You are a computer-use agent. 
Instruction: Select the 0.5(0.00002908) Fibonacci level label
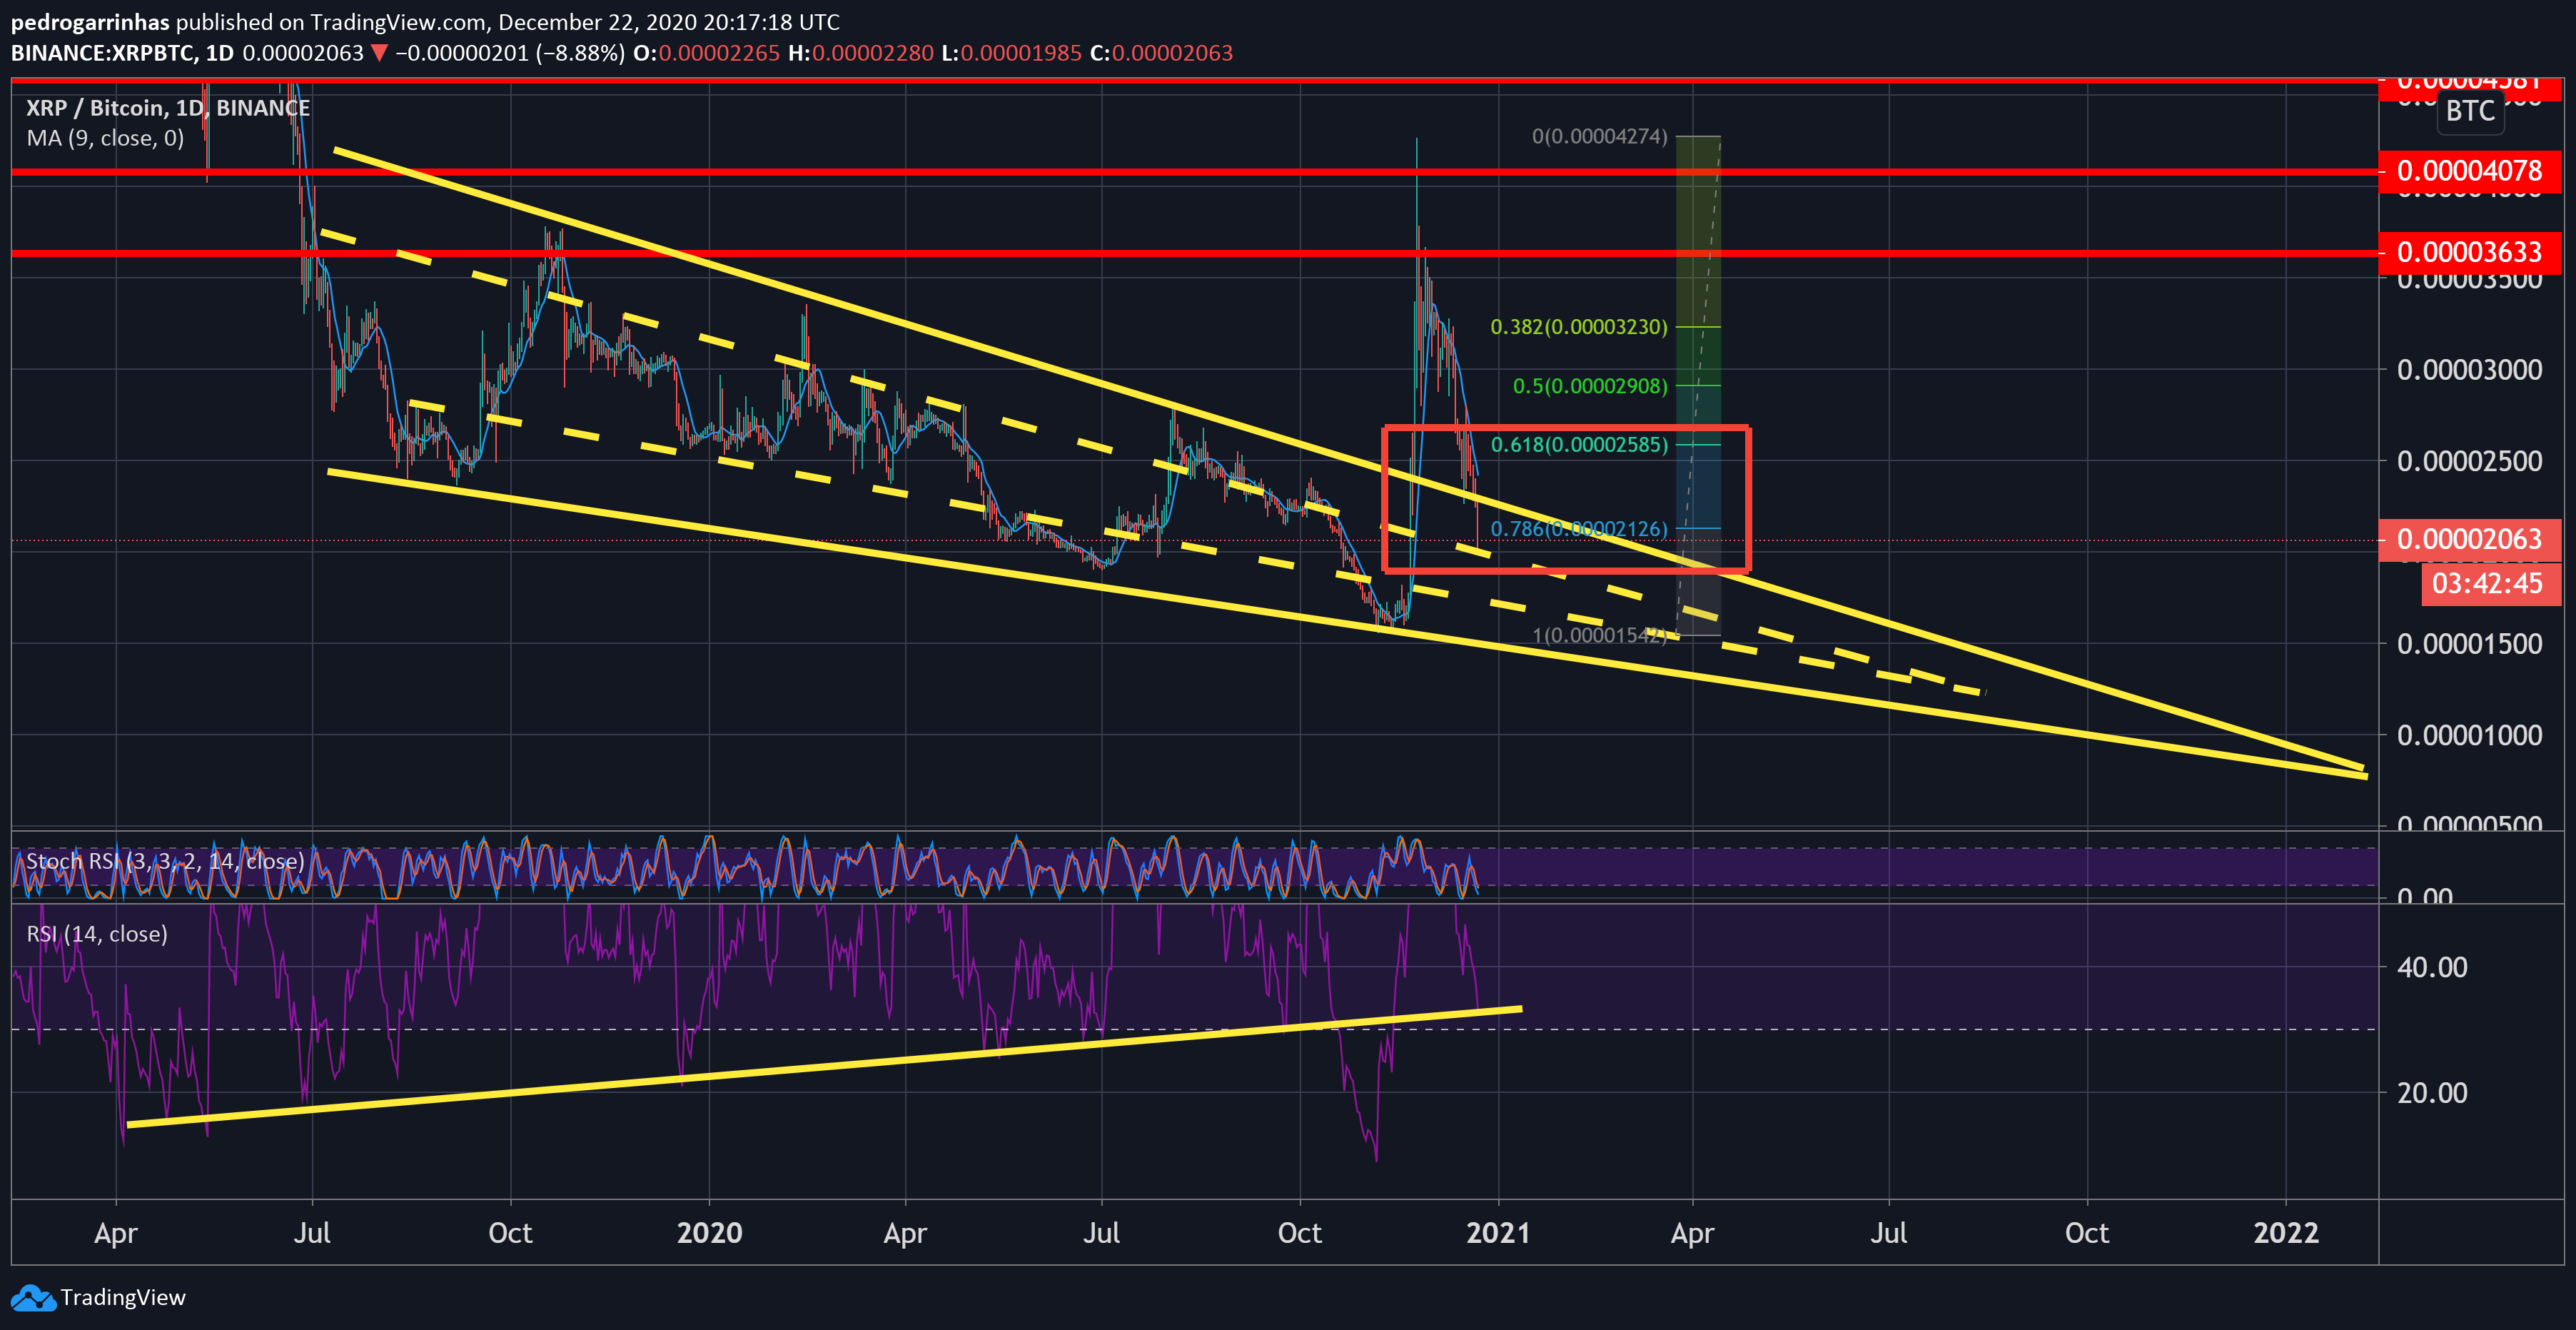(x=1590, y=386)
